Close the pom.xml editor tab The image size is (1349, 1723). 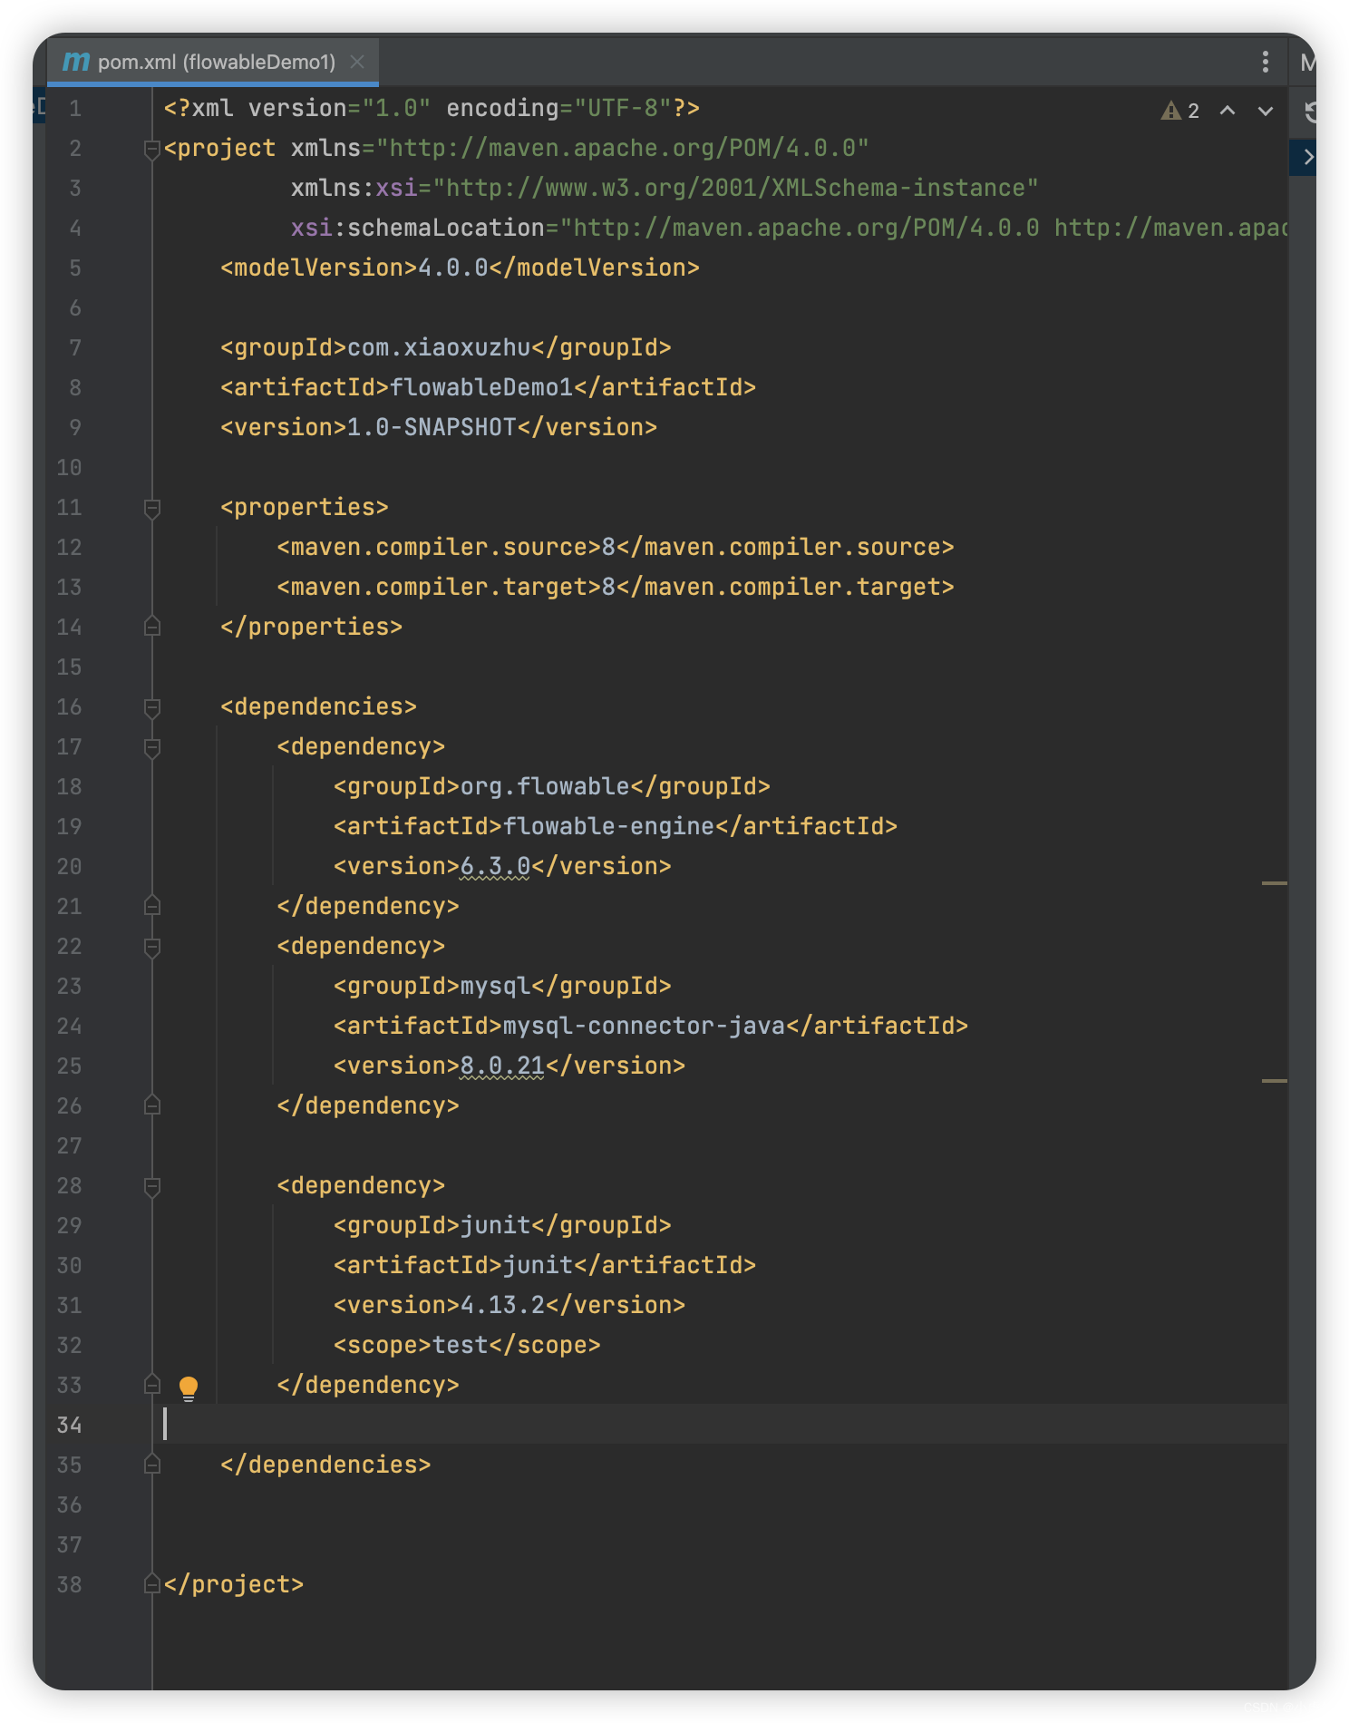coord(357,62)
